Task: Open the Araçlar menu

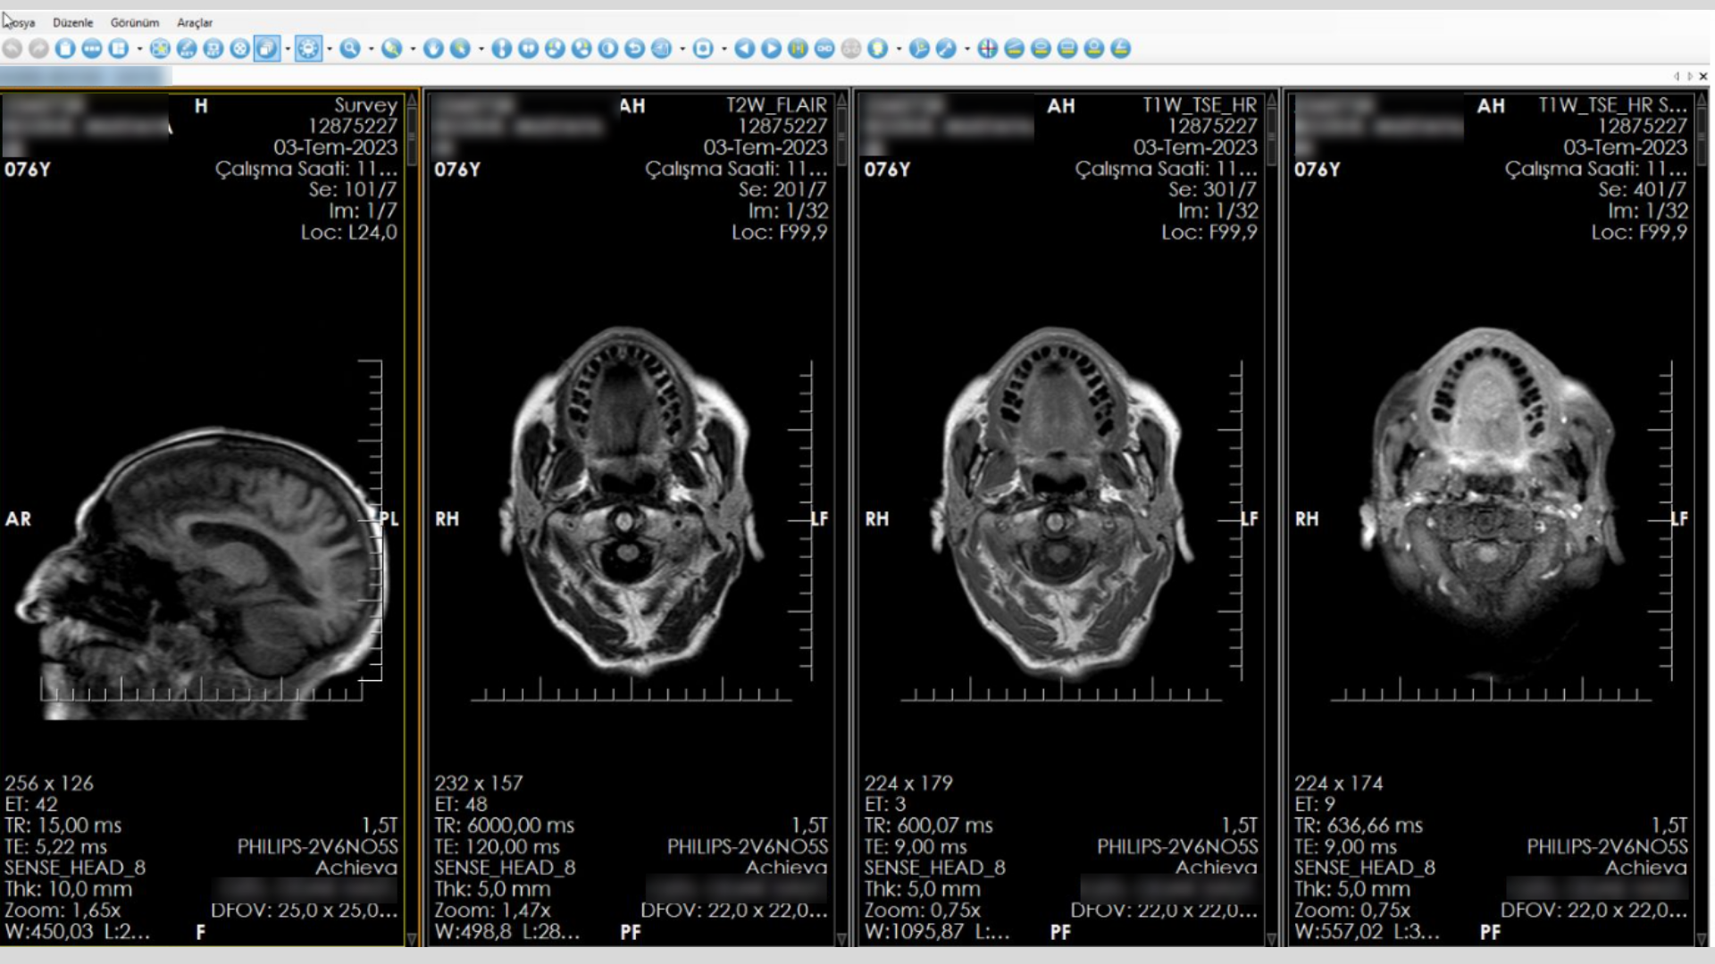Action: pos(194,22)
